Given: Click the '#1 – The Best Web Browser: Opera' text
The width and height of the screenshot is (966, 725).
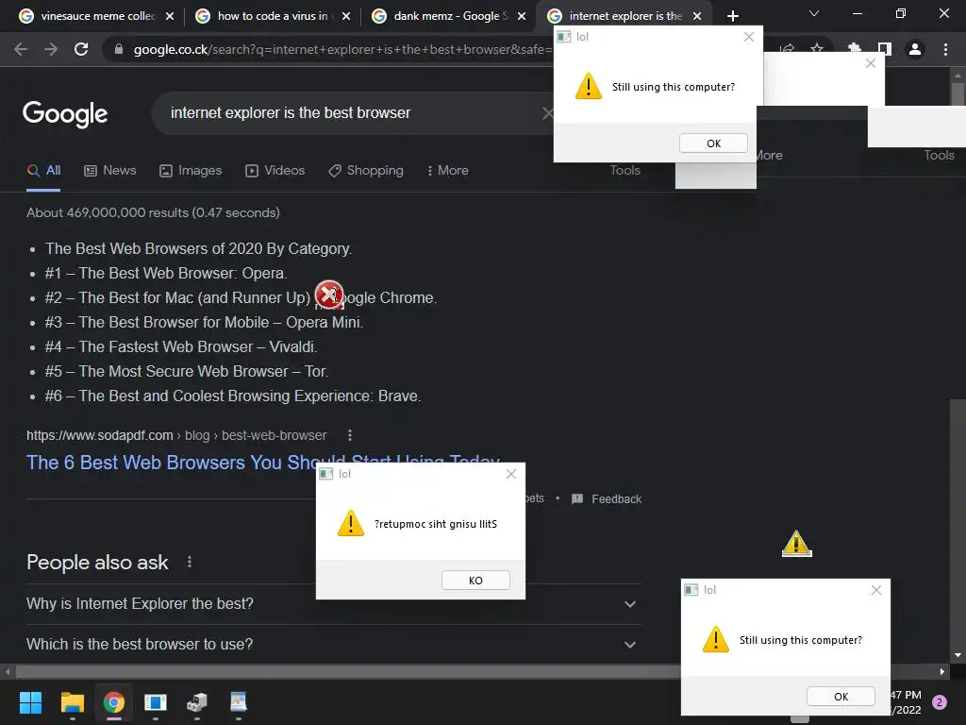Looking at the screenshot, I should point(166,273).
